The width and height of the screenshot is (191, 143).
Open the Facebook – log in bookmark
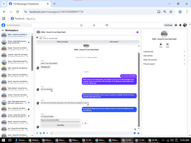23,19
